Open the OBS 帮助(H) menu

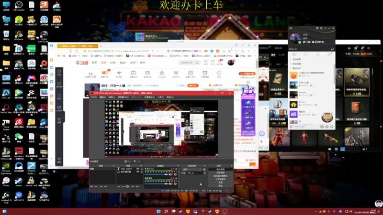(170, 97)
